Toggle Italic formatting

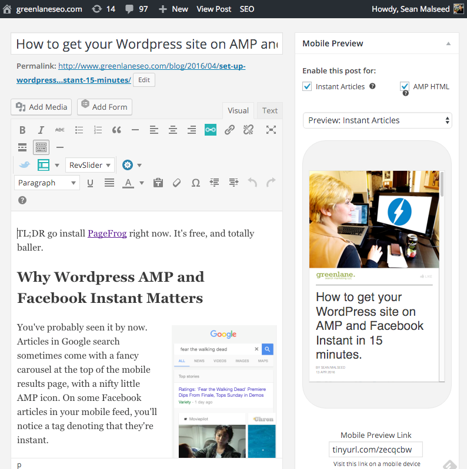(41, 130)
